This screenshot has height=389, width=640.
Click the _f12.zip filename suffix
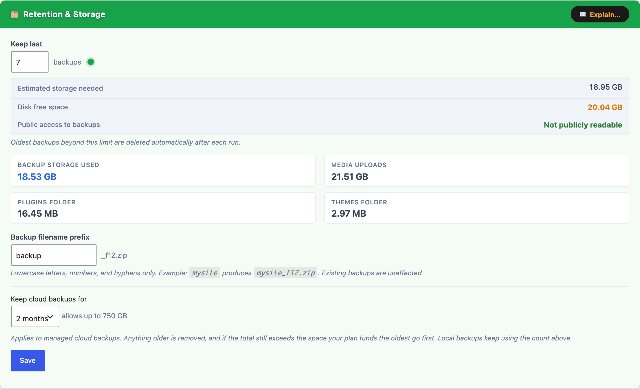[x=114, y=255]
